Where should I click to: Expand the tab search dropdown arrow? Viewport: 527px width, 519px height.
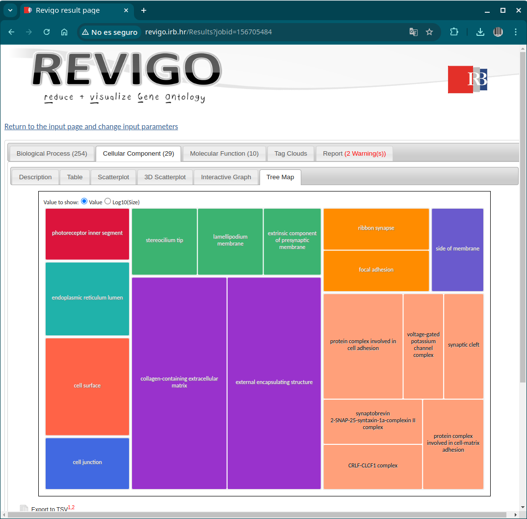[x=10, y=10]
